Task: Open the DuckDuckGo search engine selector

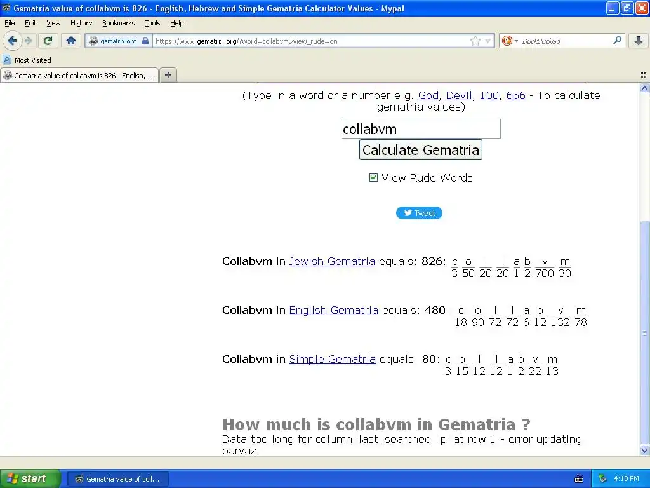Action: point(510,41)
